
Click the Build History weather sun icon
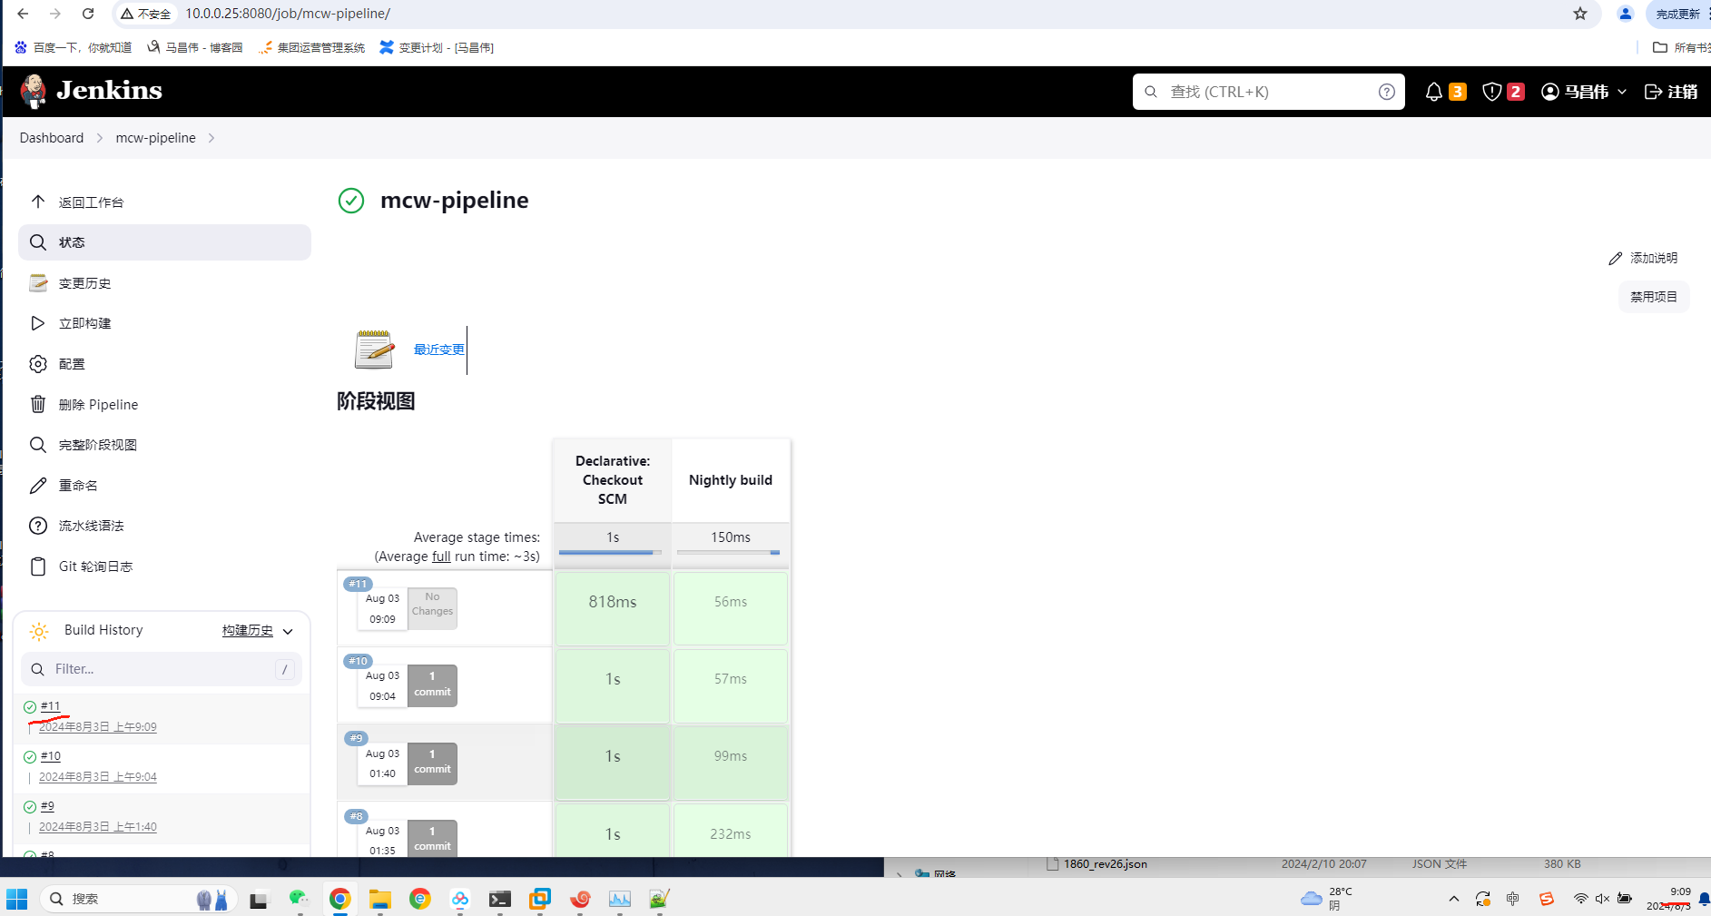coord(39,631)
